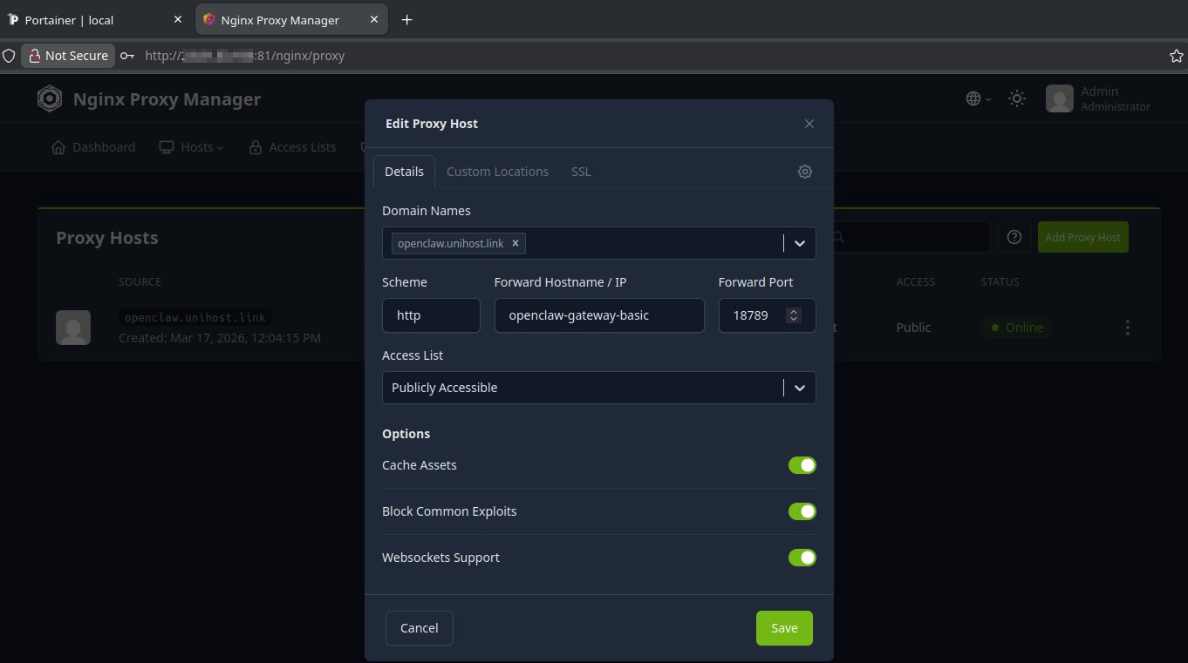This screenshot has height=663, width=1188.
Task: Remove the openclaw.unihost.link domain tag
Action: pos(515,243)
